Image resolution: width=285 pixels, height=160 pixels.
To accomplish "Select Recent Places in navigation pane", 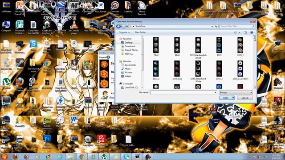I will [131, 50].
